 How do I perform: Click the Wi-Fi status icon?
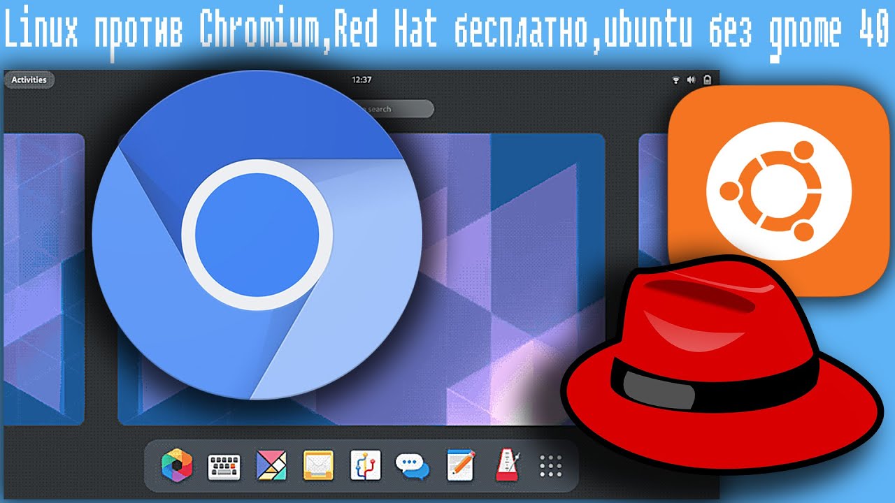676,80
